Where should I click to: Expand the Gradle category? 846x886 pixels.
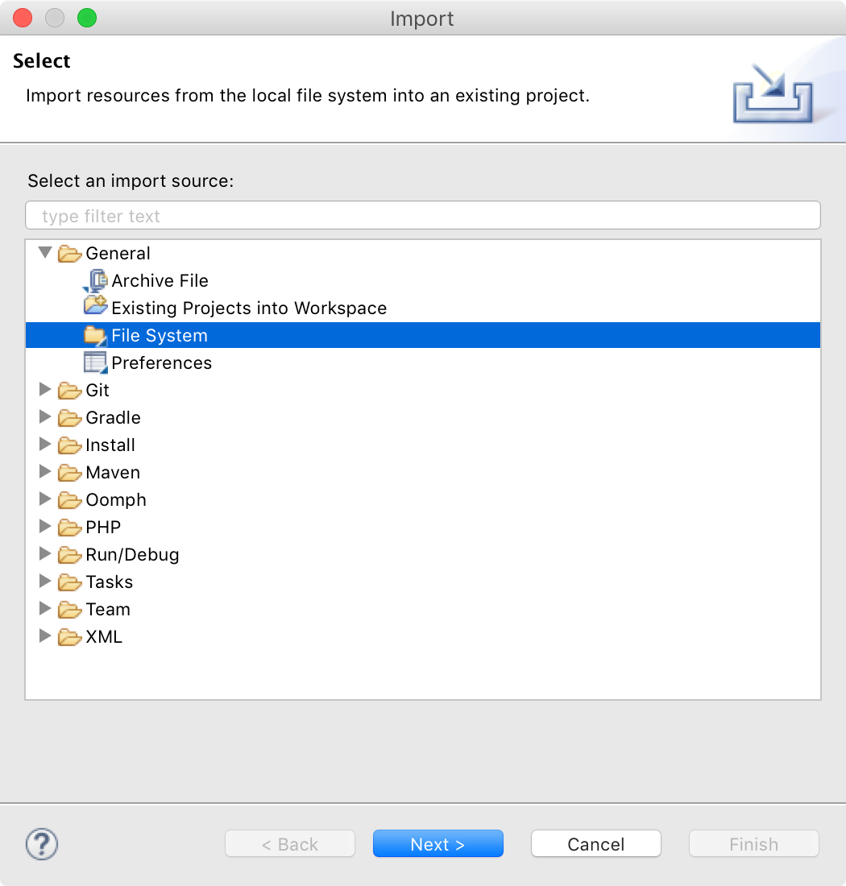(45, 417)
